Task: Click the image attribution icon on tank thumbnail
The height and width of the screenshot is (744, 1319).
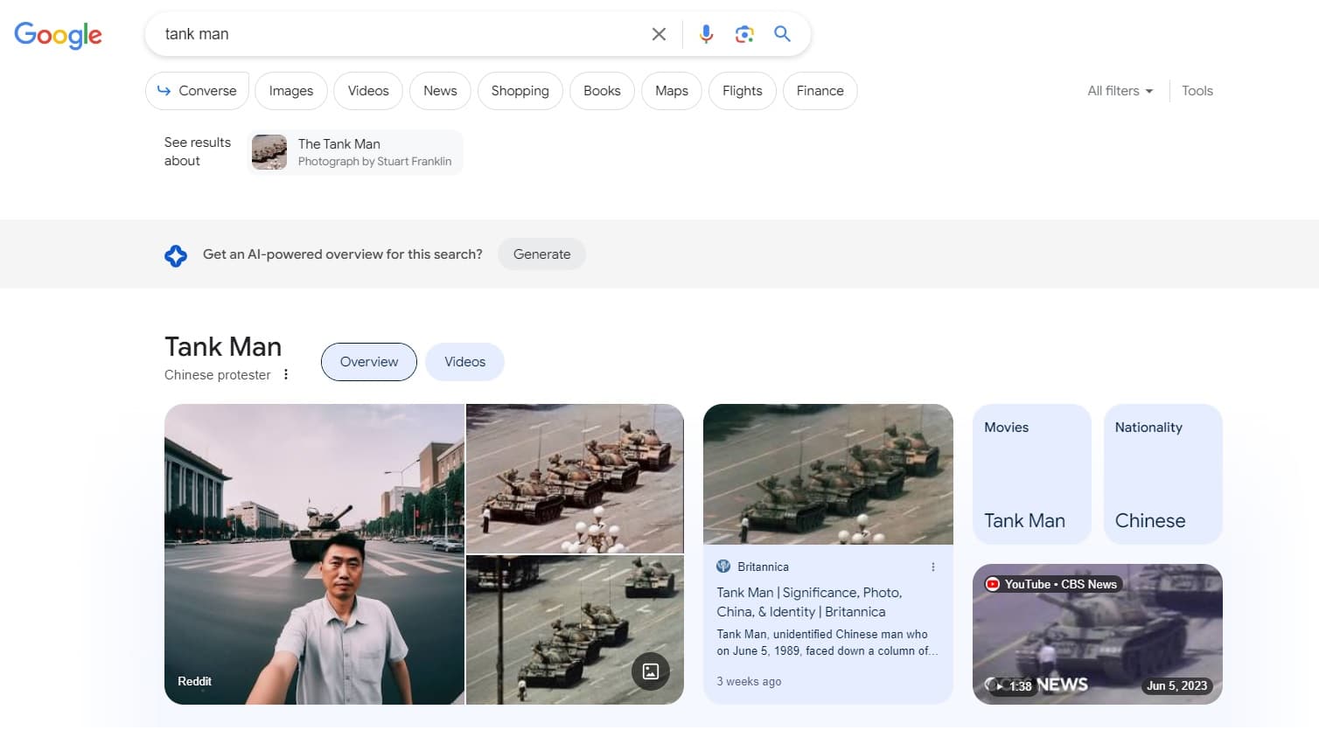Action: point(651,671)
